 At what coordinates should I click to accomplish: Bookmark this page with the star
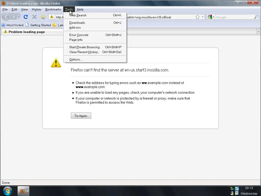point(198,17)
